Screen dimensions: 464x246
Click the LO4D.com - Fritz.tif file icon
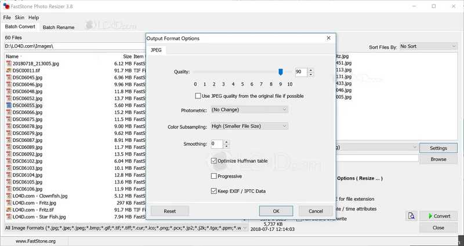pyautogui.click(x=9, y=210)
